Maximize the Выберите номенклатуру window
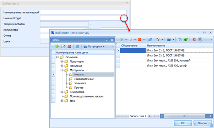 pos(204,33)
